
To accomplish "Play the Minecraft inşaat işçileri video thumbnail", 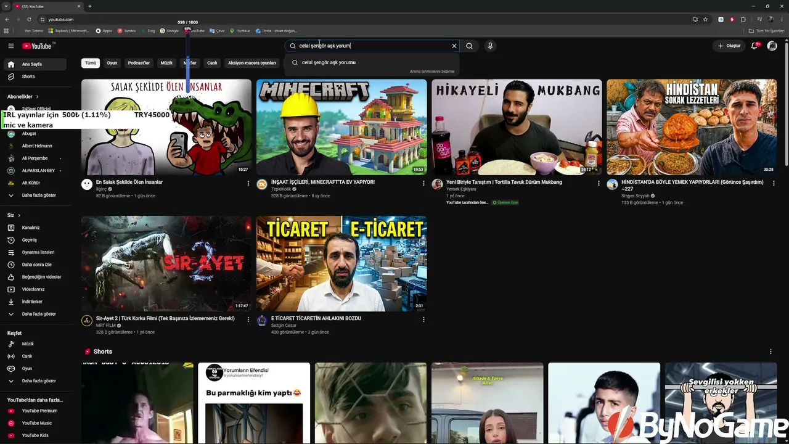I will (x=341, y=127).
